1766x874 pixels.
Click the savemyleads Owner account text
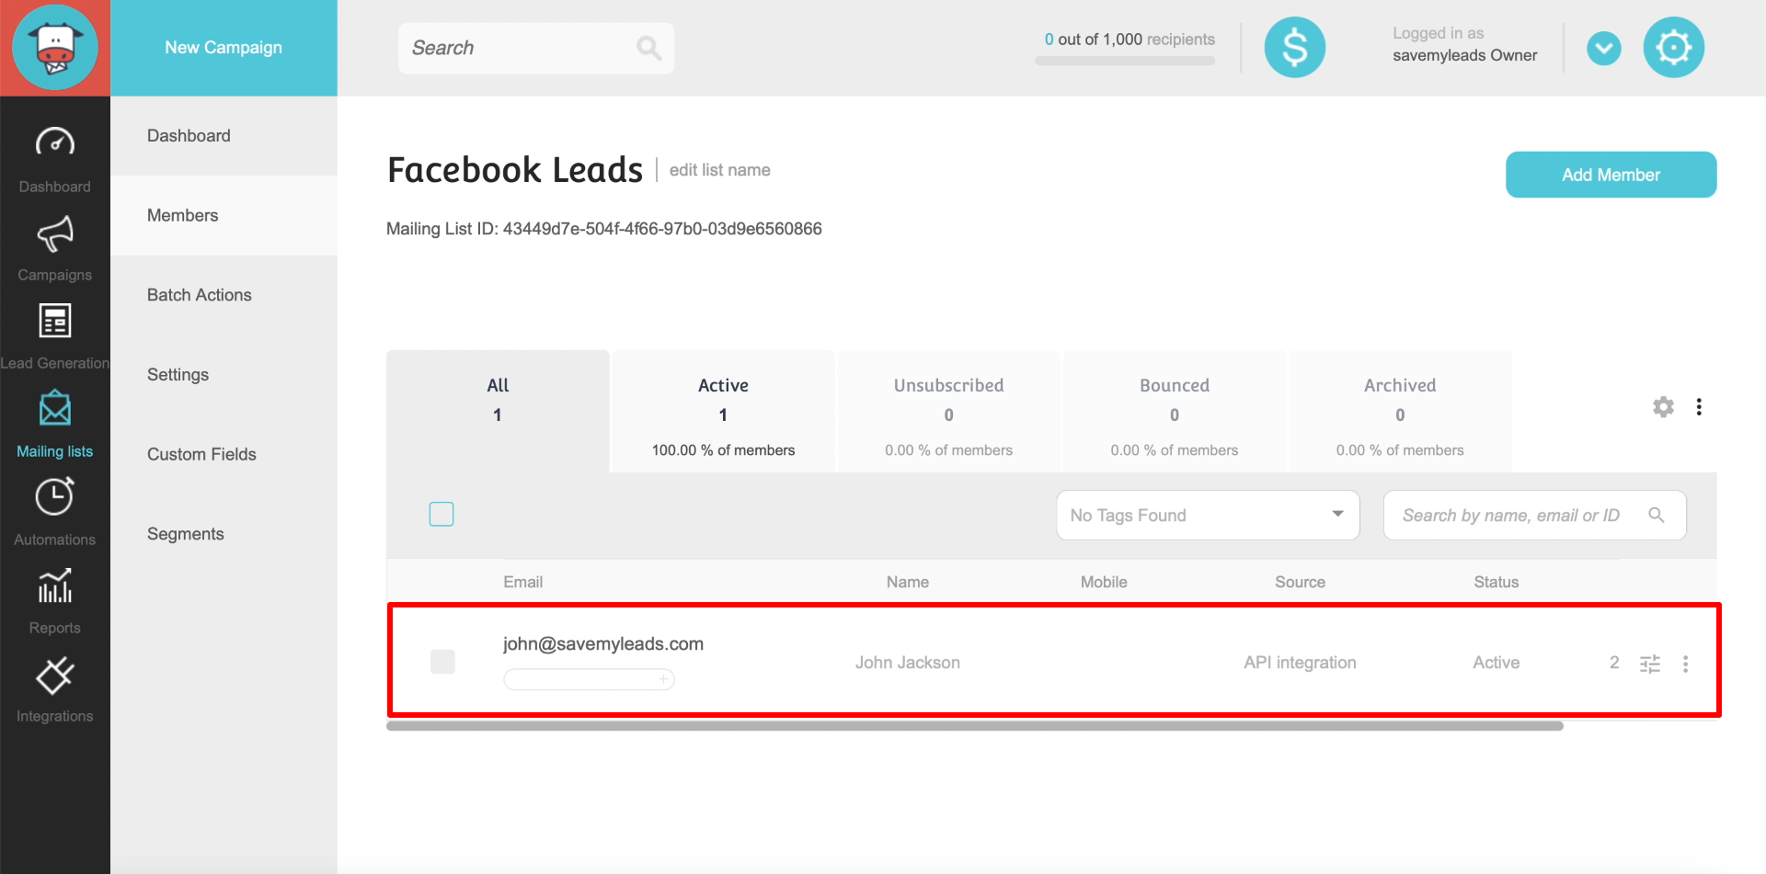tap(1464, 55)
